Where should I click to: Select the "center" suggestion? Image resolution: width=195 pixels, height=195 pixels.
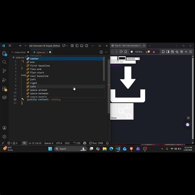pos(65,58)
